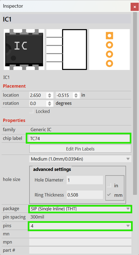Click the mpn text field

(80, 242)
